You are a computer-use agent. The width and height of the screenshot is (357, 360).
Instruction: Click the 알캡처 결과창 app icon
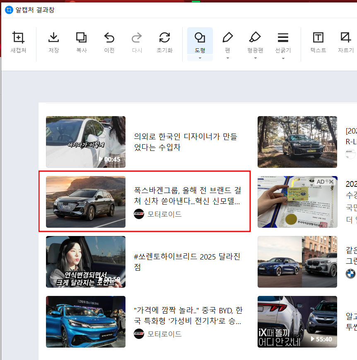point(9,10)
